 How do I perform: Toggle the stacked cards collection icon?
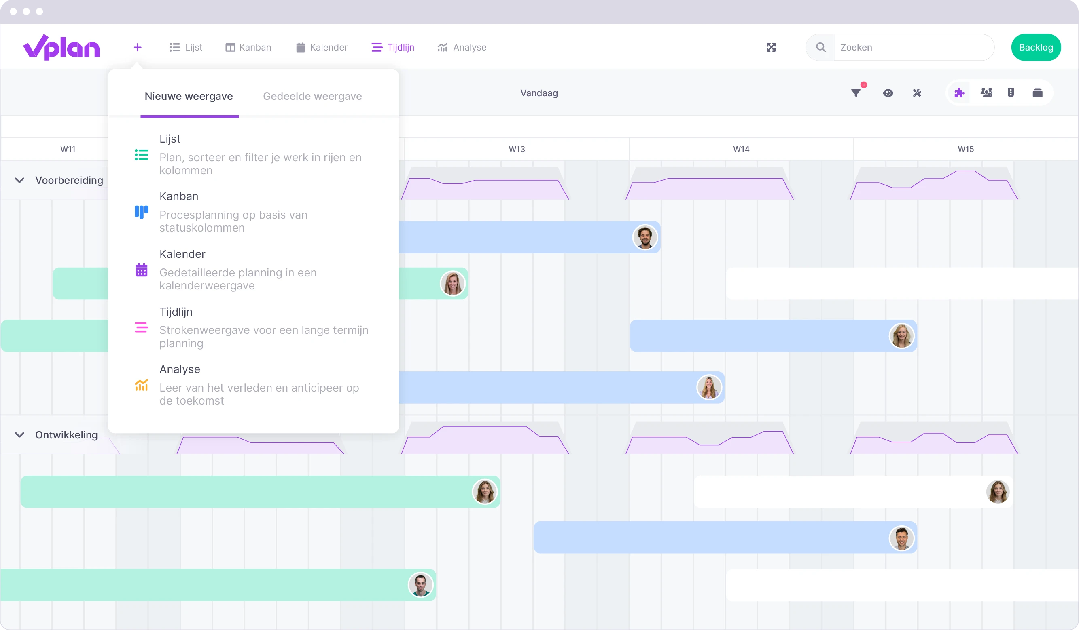coord(1037,93)
